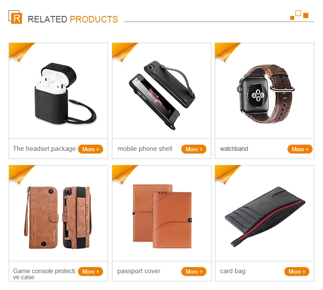Open the black phone shell image
The image size is (323, 290).
pyautogui.click(x=161, y=95)
